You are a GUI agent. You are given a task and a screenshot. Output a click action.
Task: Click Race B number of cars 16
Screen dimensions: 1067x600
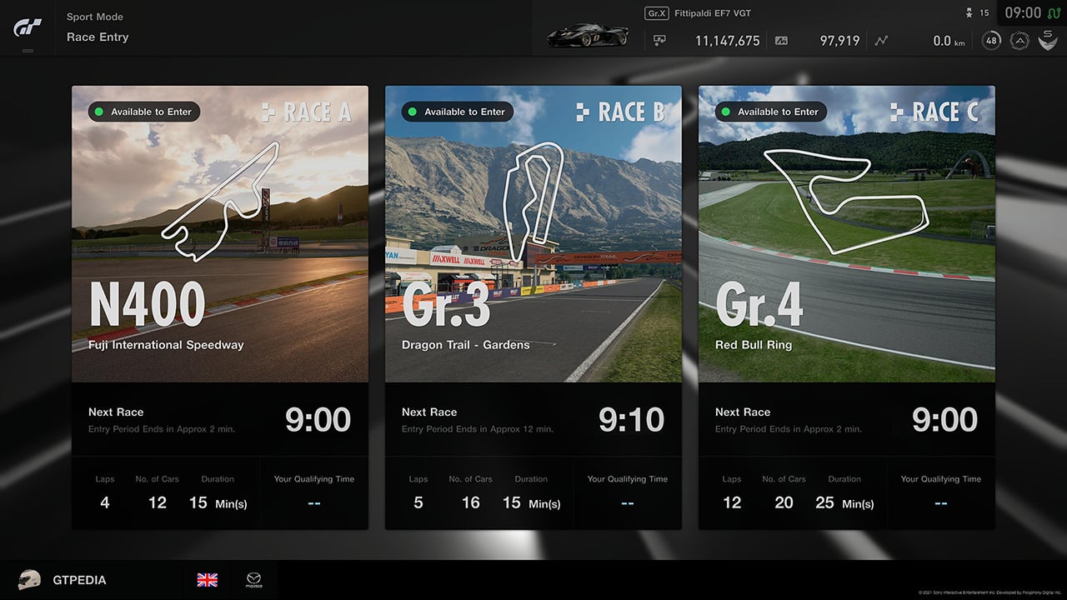(471, 502)
